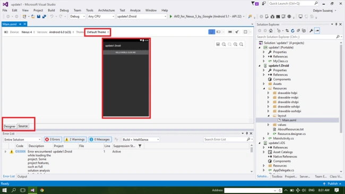This screenshot has width=345, height=194.
Task: Toggle the action bar display icon
Action: (x=230, y=32)
